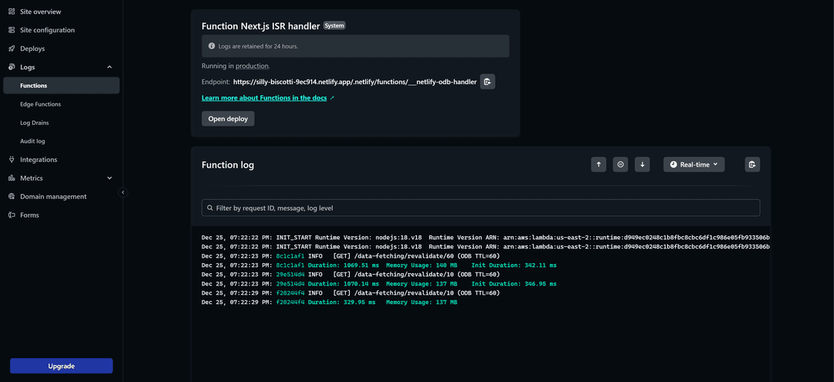Open Integrations in the sidebar
834x382 pixels.
click(x=39, y=160)
